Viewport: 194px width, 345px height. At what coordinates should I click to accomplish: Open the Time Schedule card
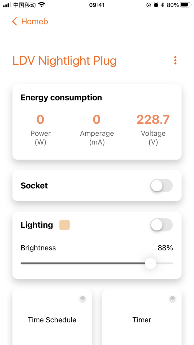(52, 320)
